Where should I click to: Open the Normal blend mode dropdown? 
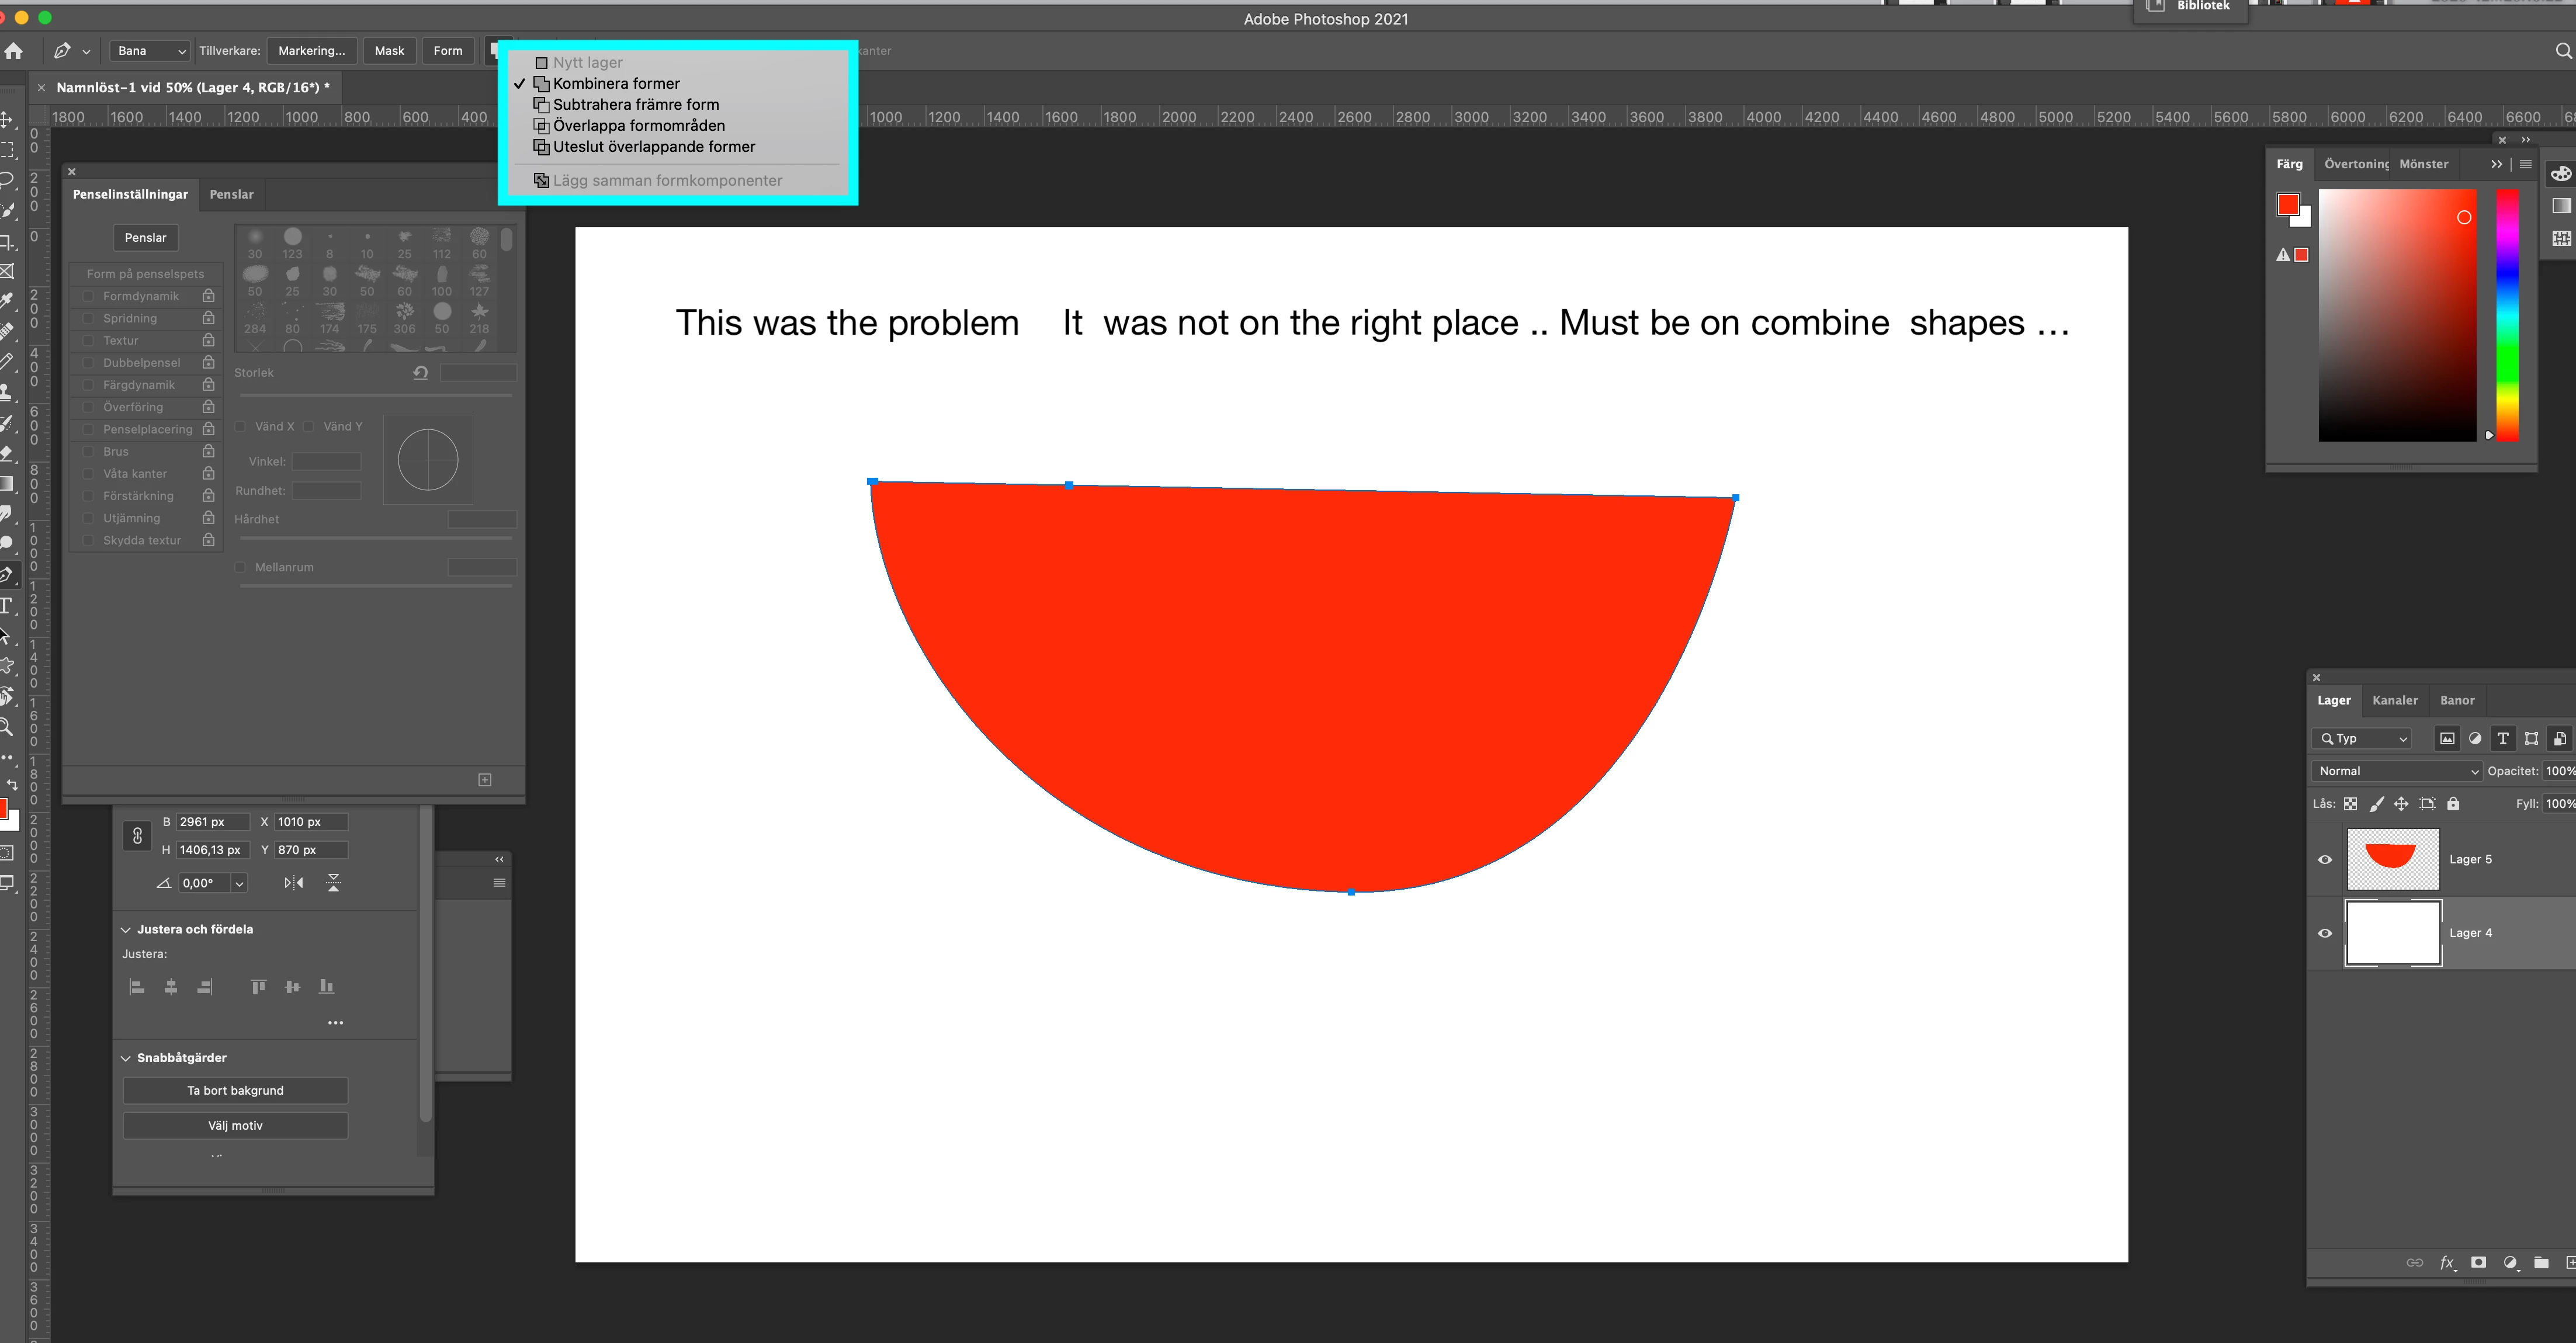(2397, 771)
